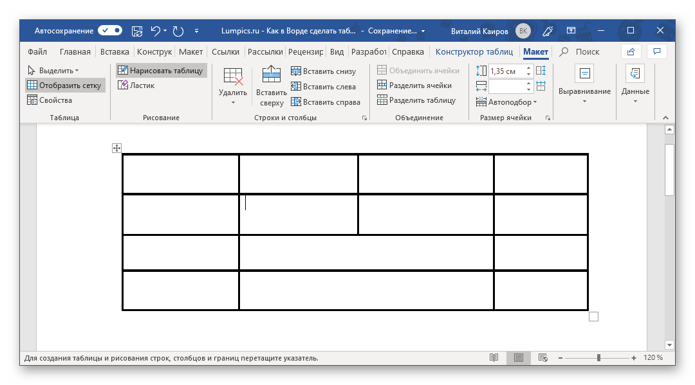Click the zoom slider in the status bar

(x=598, y=358)
